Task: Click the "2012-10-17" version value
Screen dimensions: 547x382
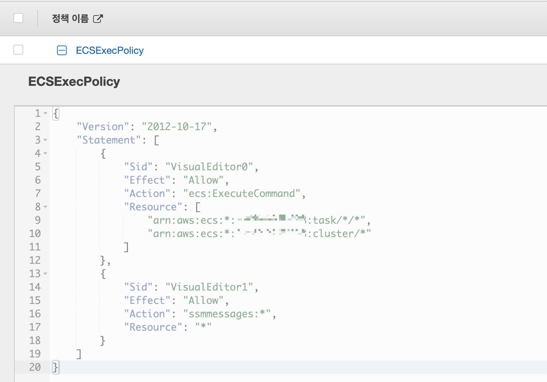Action: coord(177,127)
